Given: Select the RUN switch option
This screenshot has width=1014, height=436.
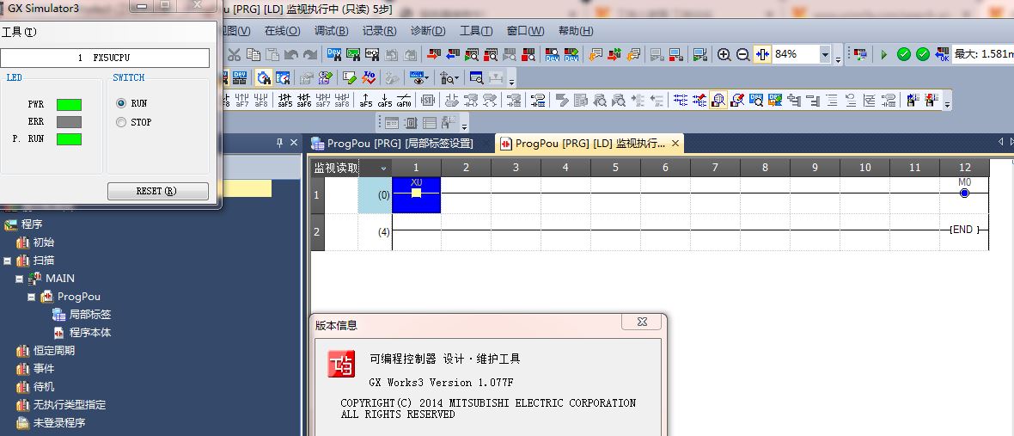Looking at the screenshot, I should pyautogui.click(x=121, y=103).
